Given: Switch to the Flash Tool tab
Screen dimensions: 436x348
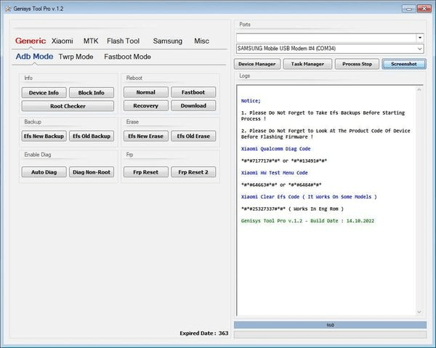Looking at the screenshot, I should point(124,41).
